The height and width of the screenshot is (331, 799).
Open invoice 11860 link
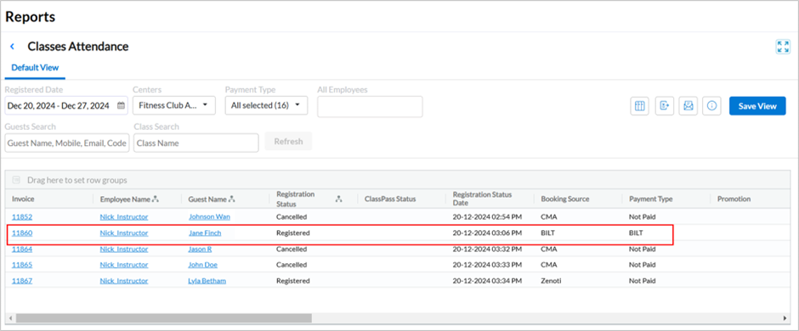point(22,233)
